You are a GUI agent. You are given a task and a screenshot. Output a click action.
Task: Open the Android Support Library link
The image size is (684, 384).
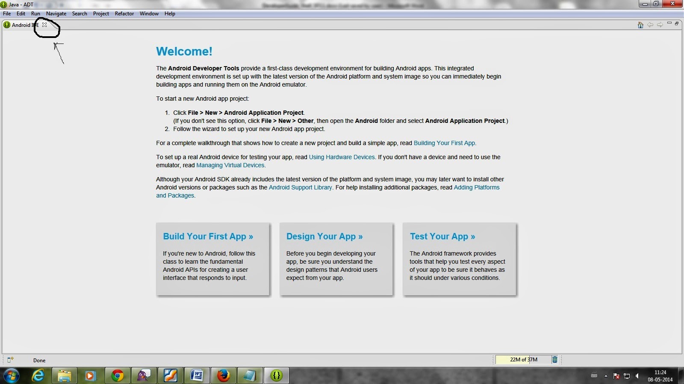(x=300, y=187)
